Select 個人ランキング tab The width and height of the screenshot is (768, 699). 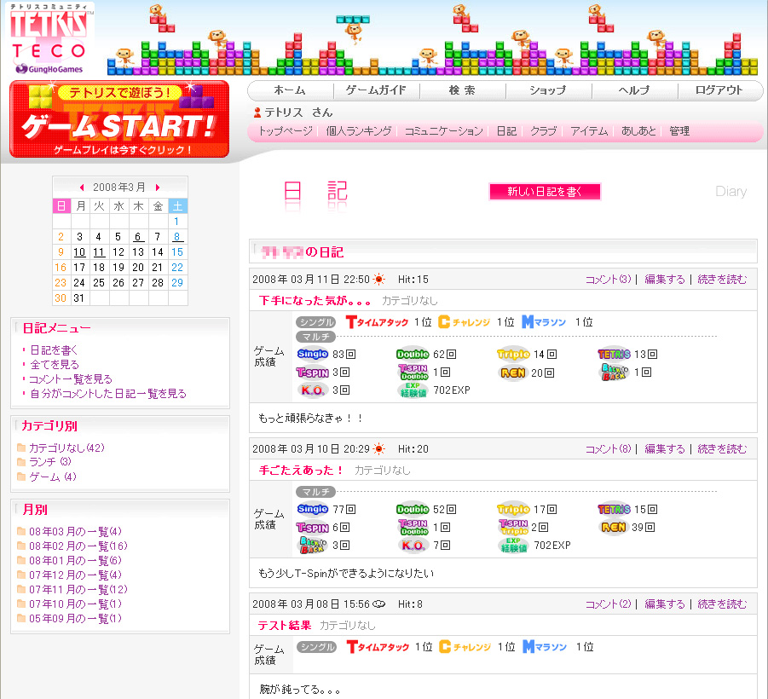point(359,131)
